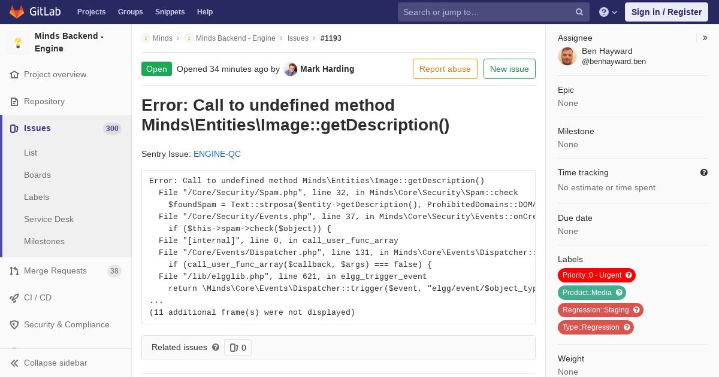Image resolution: width=719 pixels, height=377 pixels.
Task: Click the Regression::Staging label
Action: 600,310
